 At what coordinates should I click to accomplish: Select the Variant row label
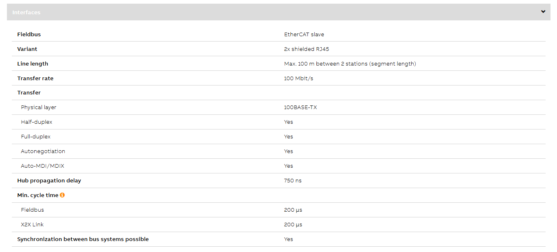tap(27, 49)
